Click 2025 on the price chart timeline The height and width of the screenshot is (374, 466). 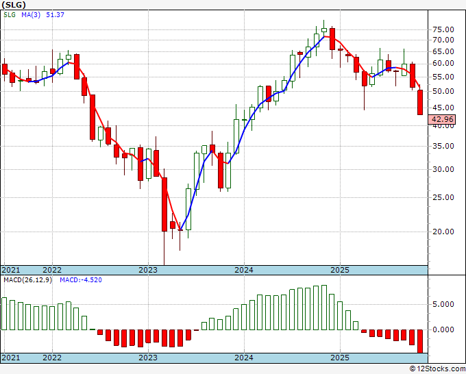[x=340, y=270]
